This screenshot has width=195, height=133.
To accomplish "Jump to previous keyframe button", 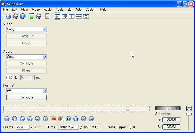I will (38, 119).
